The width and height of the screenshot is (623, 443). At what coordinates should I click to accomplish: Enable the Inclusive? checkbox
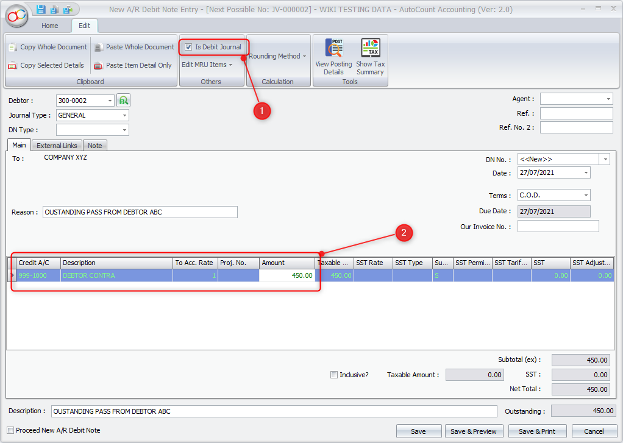[x=334, y=375]
